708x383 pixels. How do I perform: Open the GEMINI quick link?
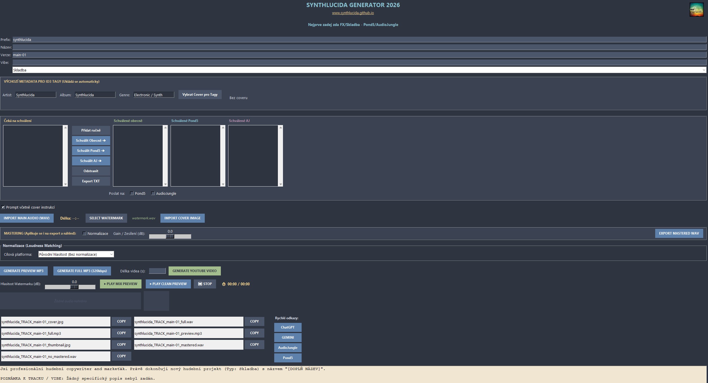tap(288, 338)
